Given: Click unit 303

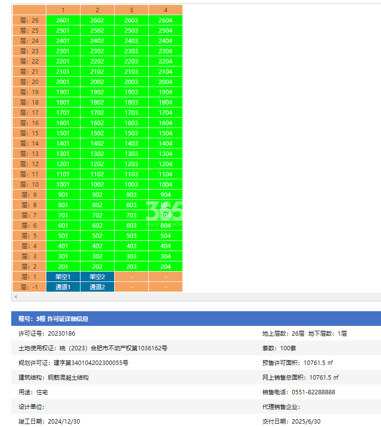Looking at the screenshot, I should (131, 256).
